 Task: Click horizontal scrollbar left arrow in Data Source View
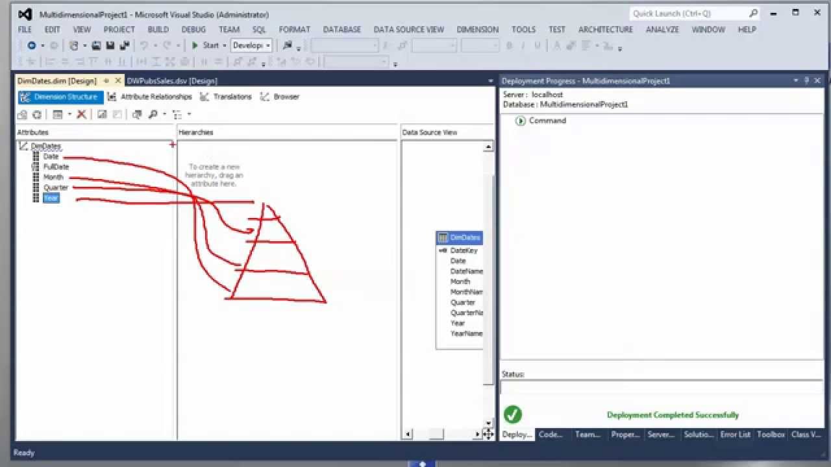(408, 435)
